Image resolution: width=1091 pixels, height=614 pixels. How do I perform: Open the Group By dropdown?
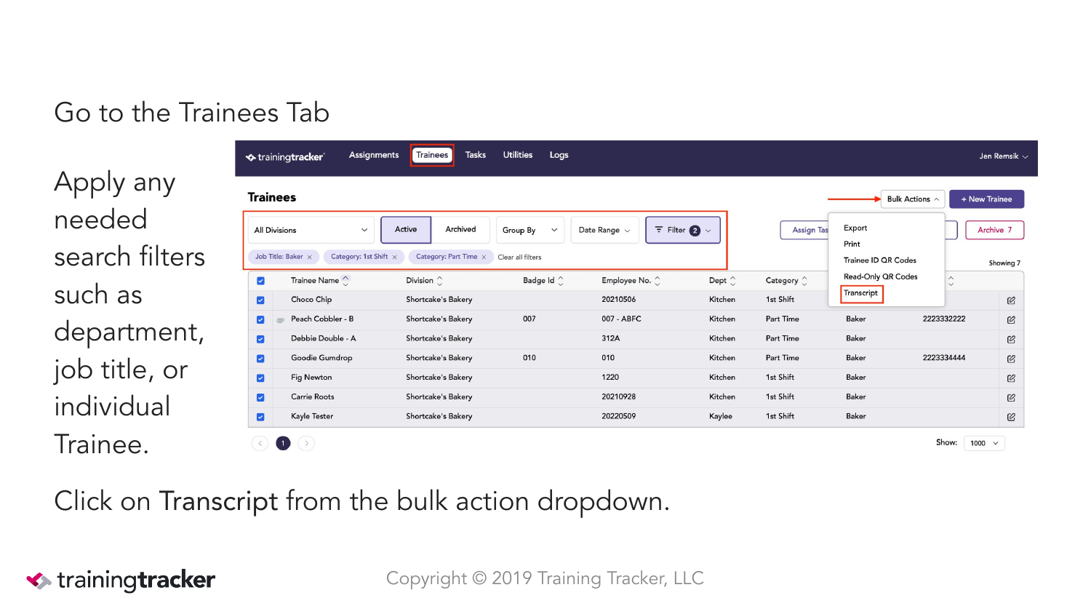[x=530, y=230]
